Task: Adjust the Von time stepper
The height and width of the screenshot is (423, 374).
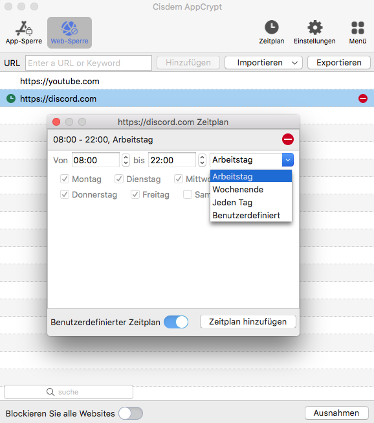Action: (x=126, y=160)
